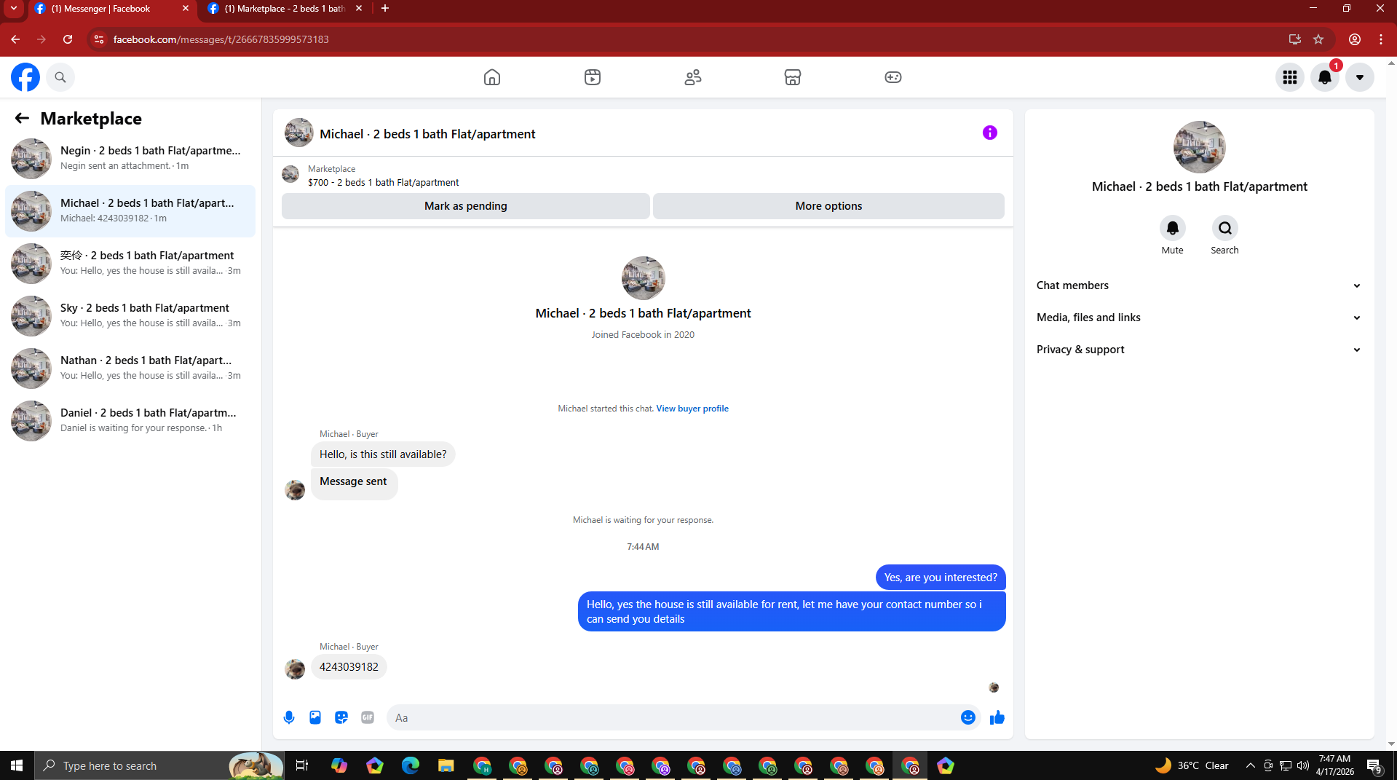The height and width of the screenshot is (780, 1397).
Task: Switch to the Marketplace browser tab
Action: pos(285,9)
